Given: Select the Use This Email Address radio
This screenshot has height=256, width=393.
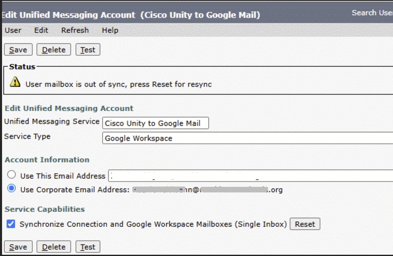Looking at the screenshot, I should coord(11,175).
